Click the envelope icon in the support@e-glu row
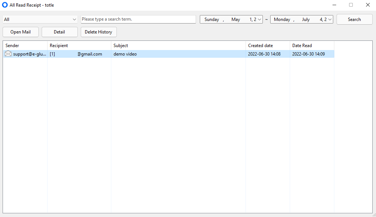The width and height of the screenshot is (376, 217). coord(8,54)
